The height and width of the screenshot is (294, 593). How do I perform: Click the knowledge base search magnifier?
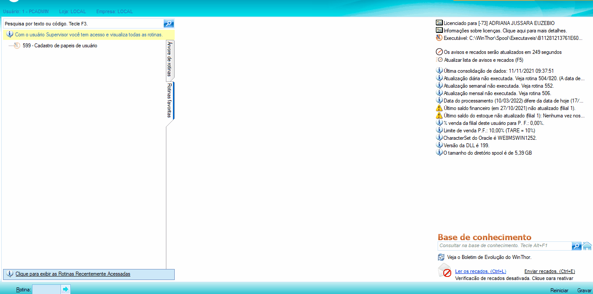(x=577, y=246)
